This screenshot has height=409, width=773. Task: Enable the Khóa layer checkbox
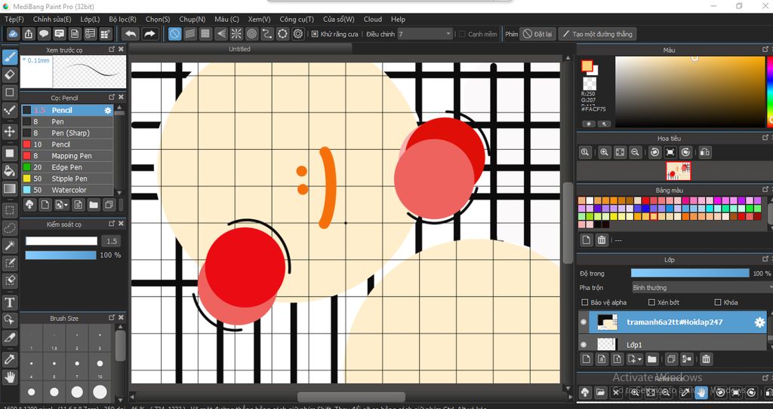click(718, 302)
